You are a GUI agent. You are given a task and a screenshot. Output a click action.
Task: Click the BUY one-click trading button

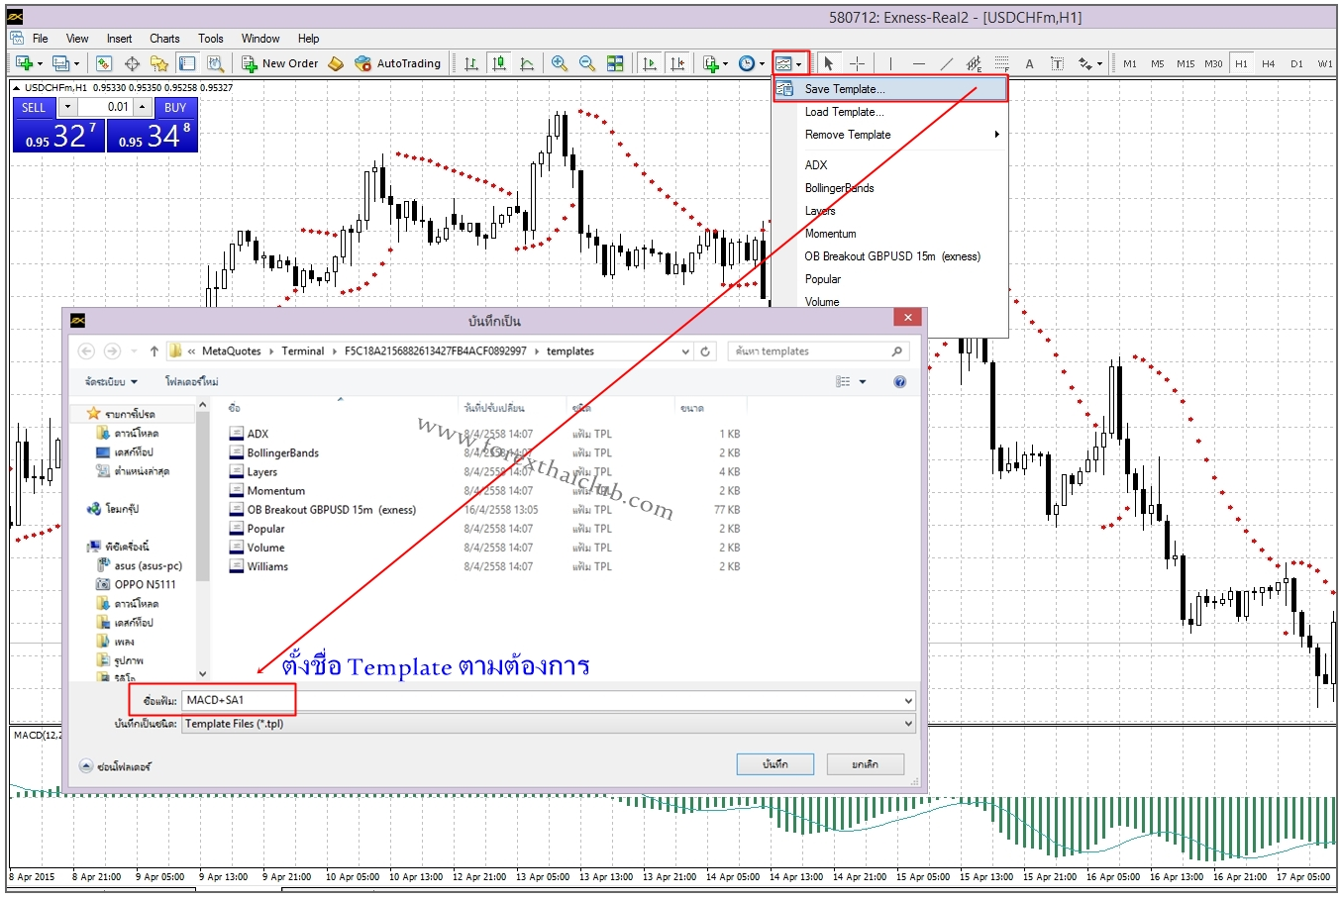tap(175, 107)
